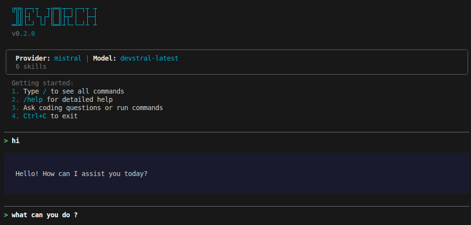471x225 pixels.
Task: Select the "mistral" provider name
Action: click(x=67, y=58)
